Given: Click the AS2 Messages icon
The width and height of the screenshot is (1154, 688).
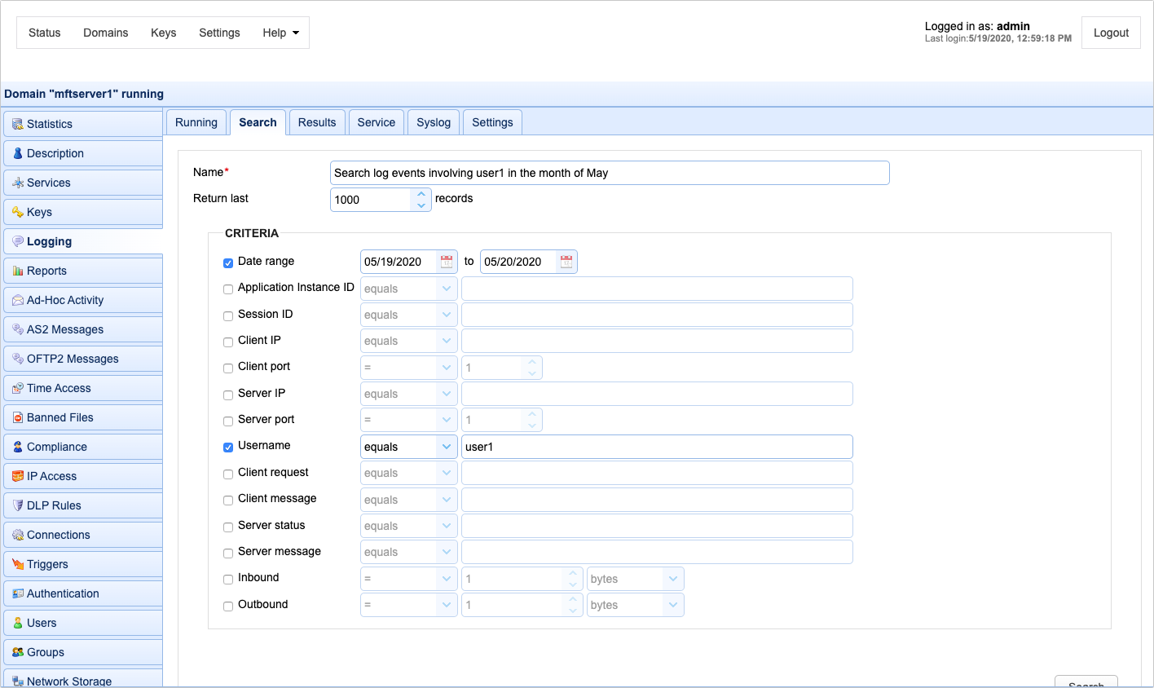Looking at the screenshot, I should point(18,329).
